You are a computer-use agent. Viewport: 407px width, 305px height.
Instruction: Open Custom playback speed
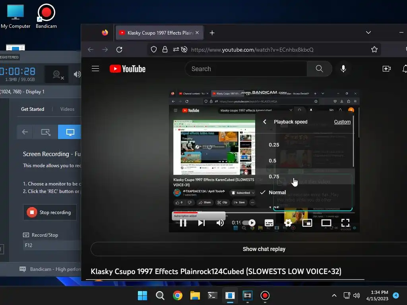(x=342, y=122)
